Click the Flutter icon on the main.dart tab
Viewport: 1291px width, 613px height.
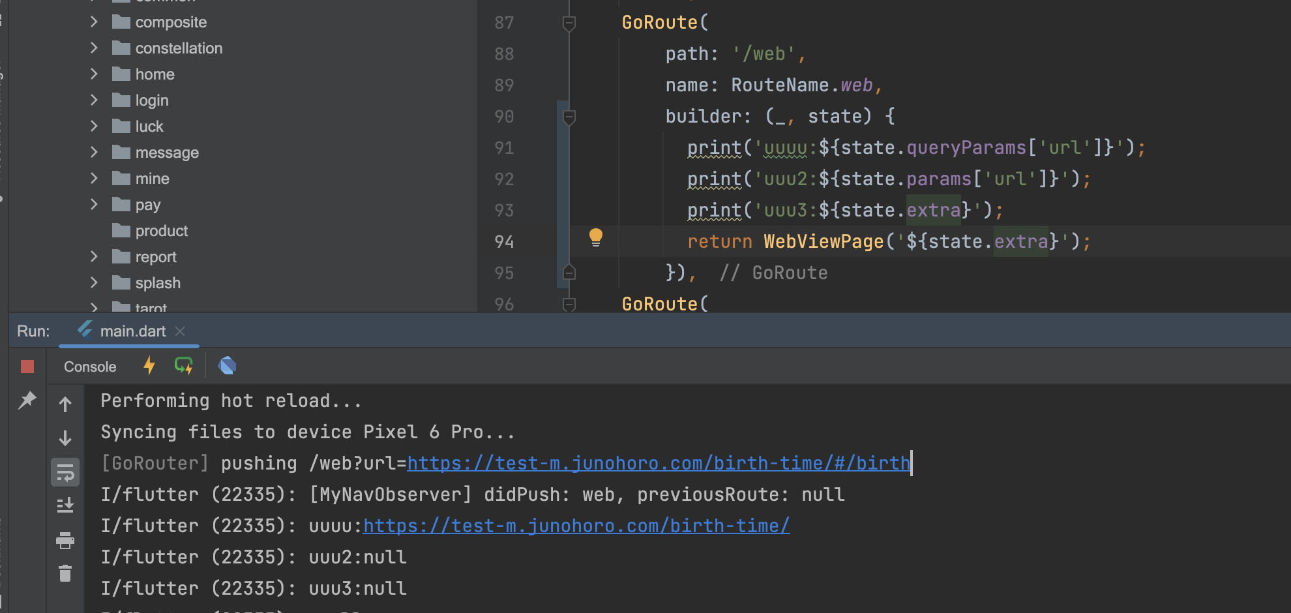(x=85, y=331)
